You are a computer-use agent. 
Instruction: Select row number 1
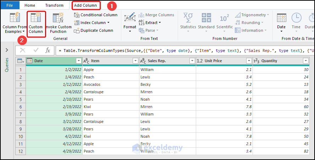point(21,70)
